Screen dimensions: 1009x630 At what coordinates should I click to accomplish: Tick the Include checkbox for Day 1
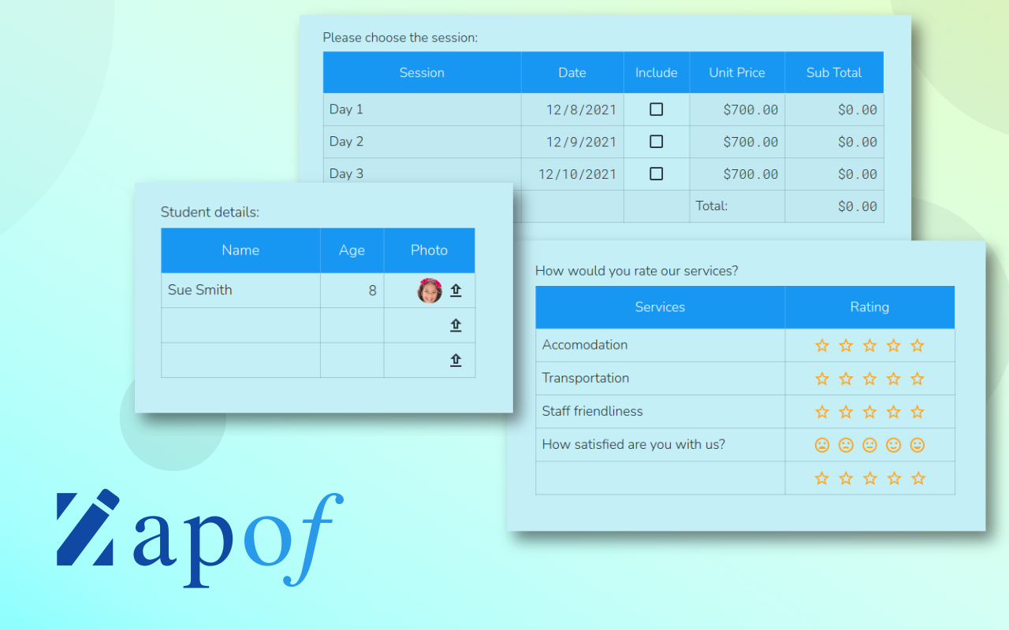(x=656, y=109)
